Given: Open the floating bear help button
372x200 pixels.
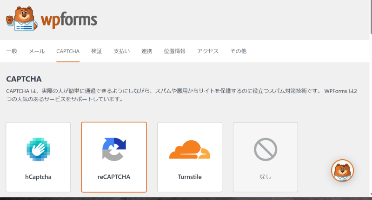Looking at the screenshot, I should point(342,170).
